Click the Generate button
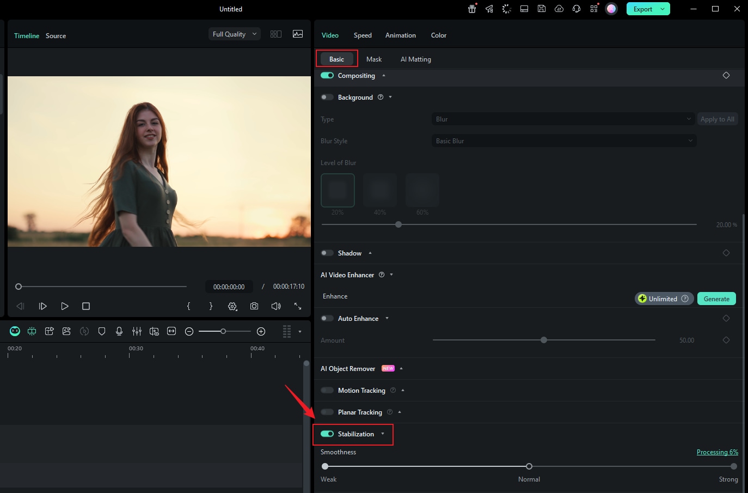The width and height of the screenshot is (748, 493). 716,299
